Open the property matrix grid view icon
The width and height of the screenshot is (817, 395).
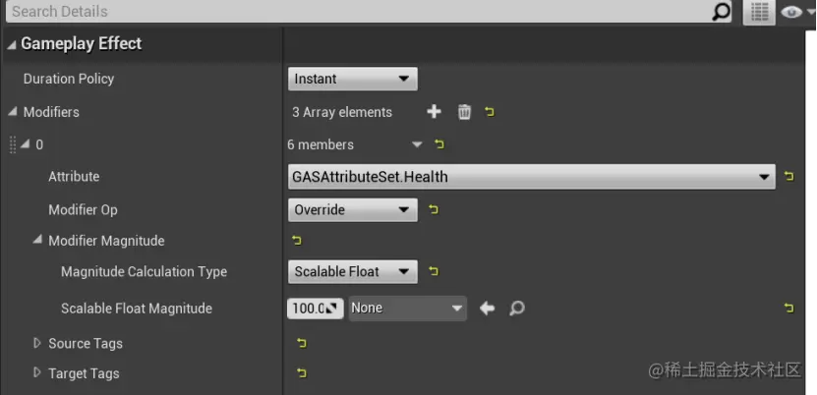(758, 12)
